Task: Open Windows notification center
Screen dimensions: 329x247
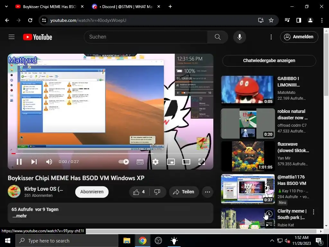Action: tap(319, 241)
